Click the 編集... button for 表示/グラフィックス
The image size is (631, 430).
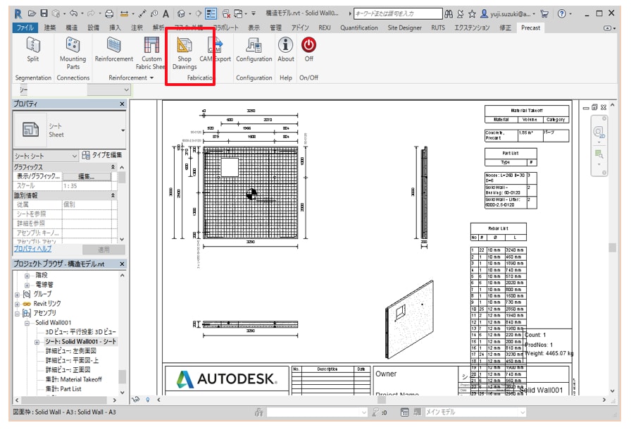(x=87, y=176)
